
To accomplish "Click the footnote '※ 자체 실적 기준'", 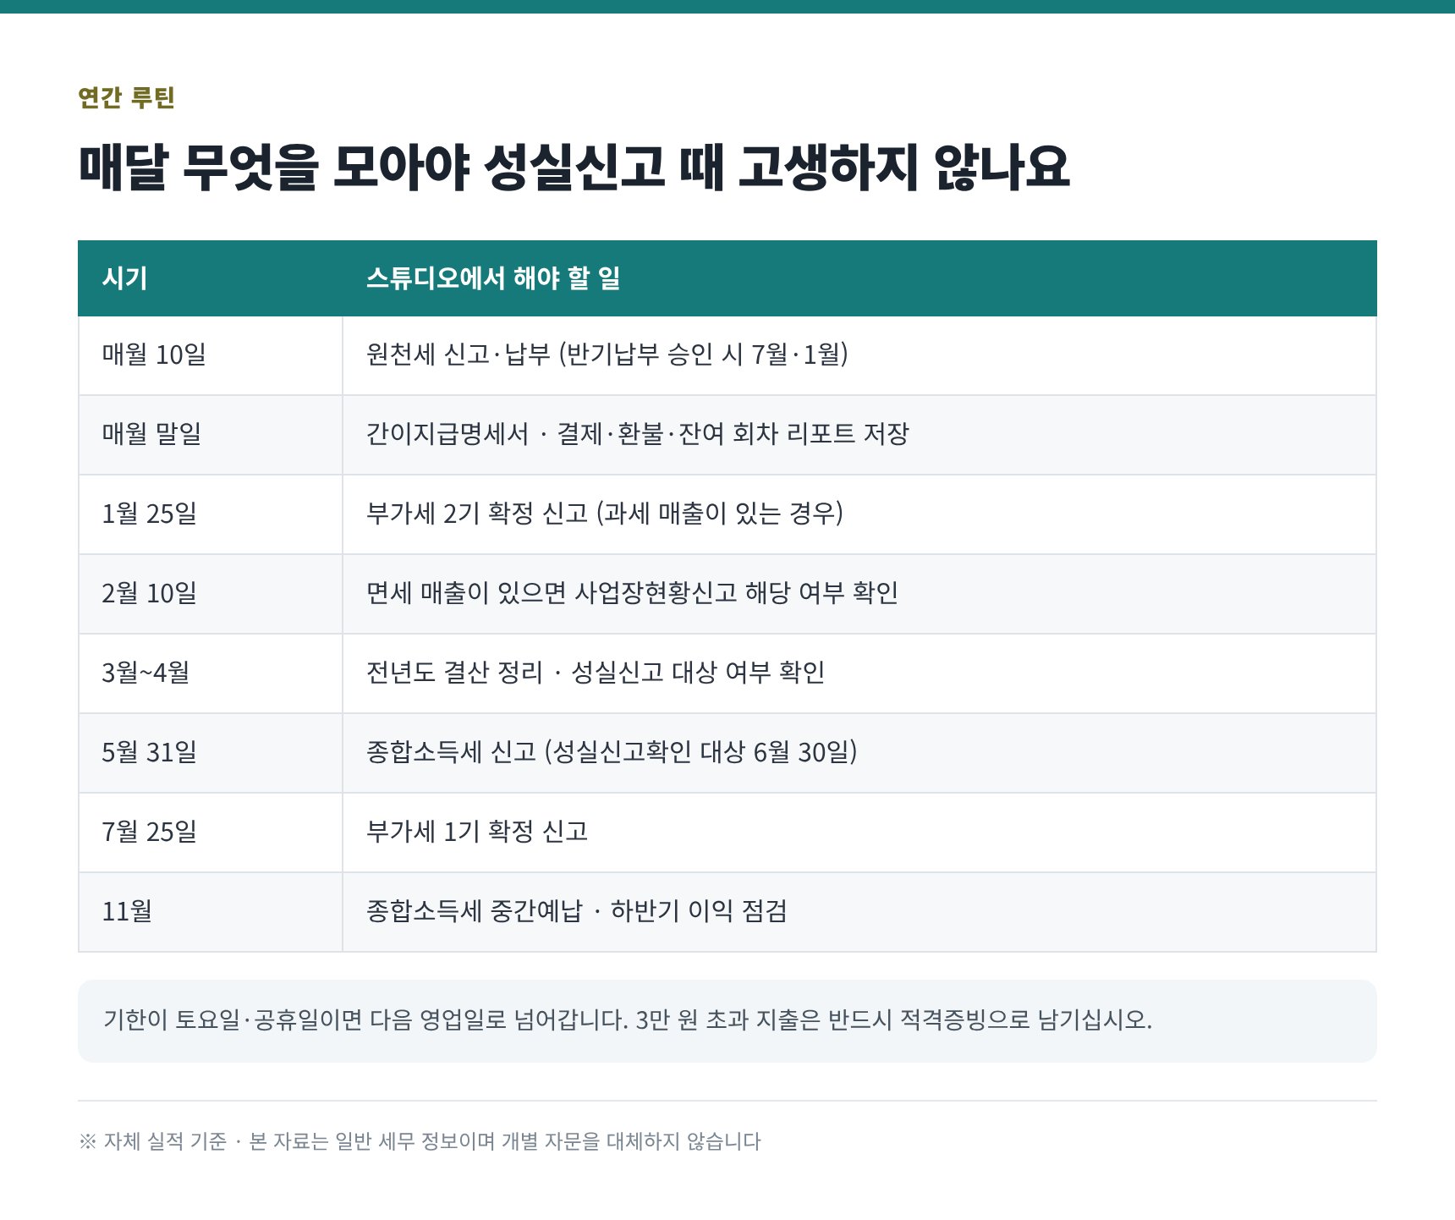I will [153, 1142].
